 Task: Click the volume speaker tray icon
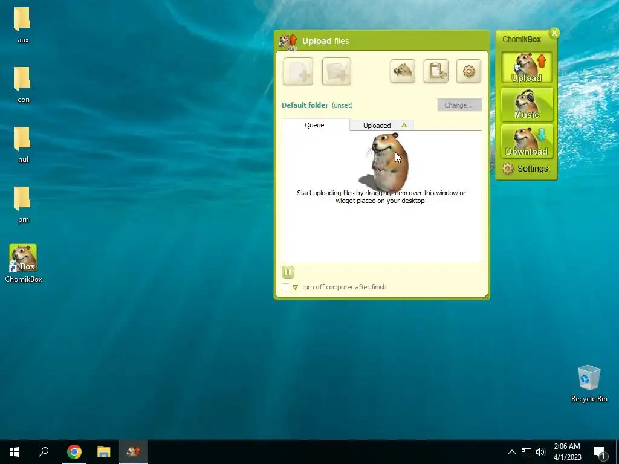pyautogui.click(x=540, y=452)
